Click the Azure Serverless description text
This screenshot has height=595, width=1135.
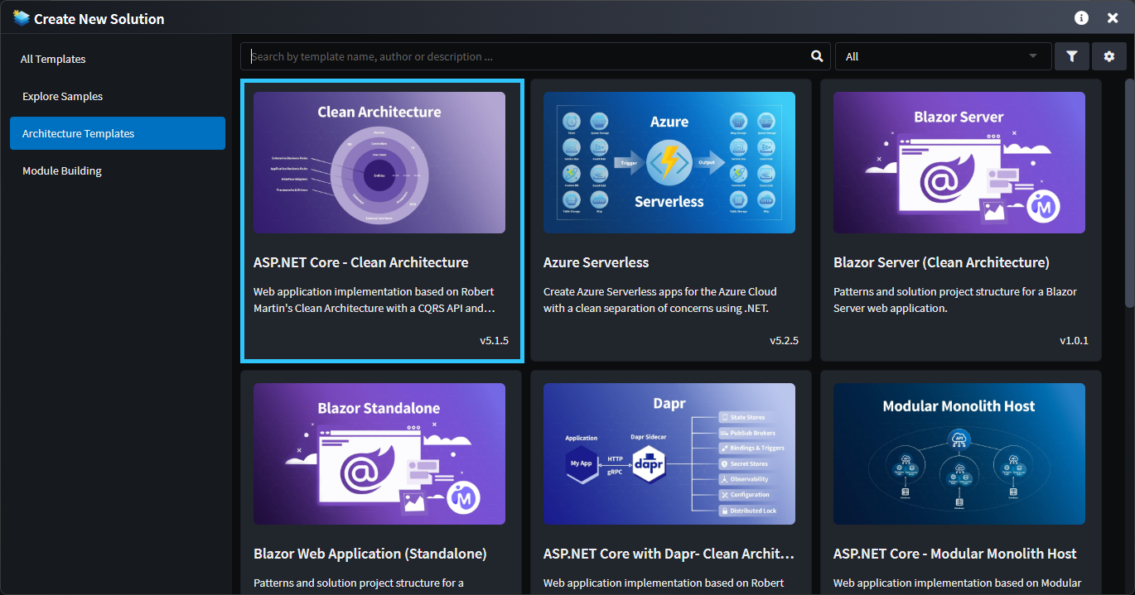(x=660, y=300)
